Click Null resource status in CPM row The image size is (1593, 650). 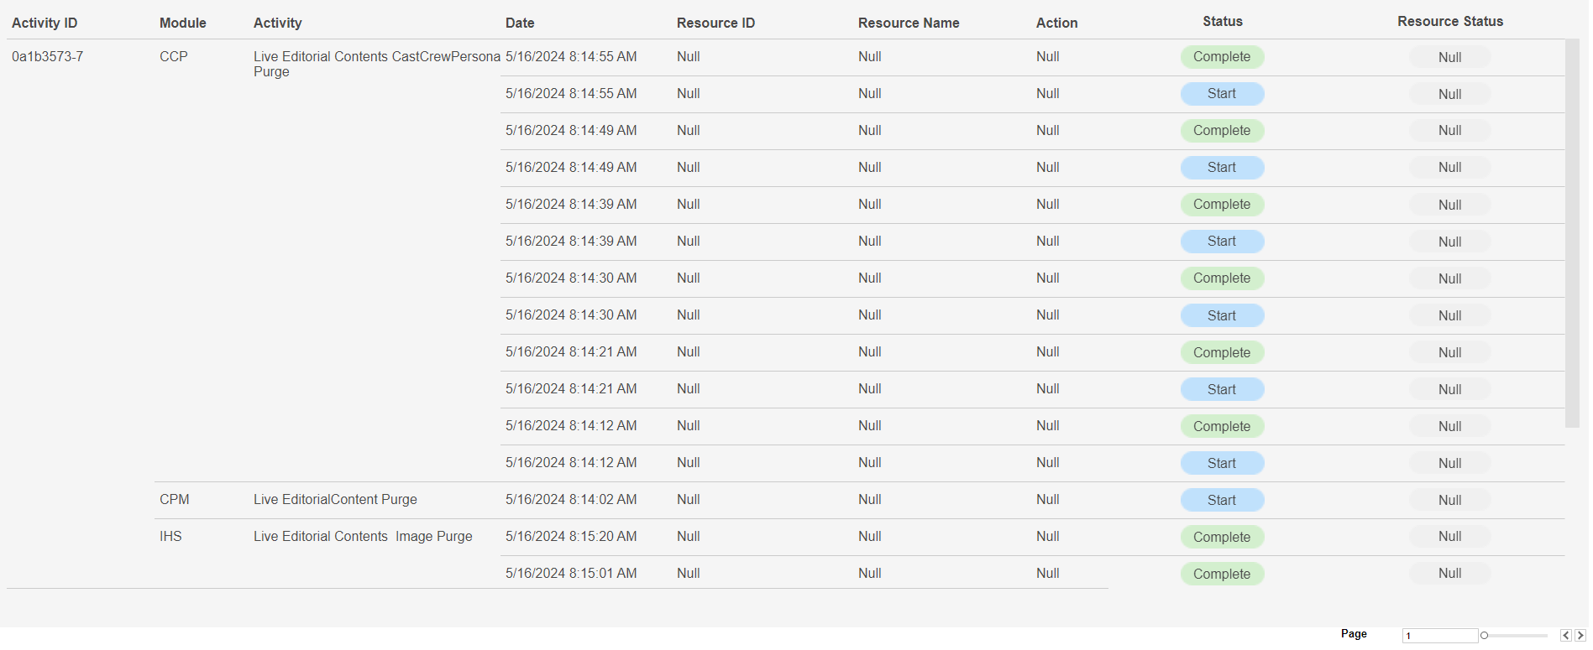click(x=1449, y=500)
